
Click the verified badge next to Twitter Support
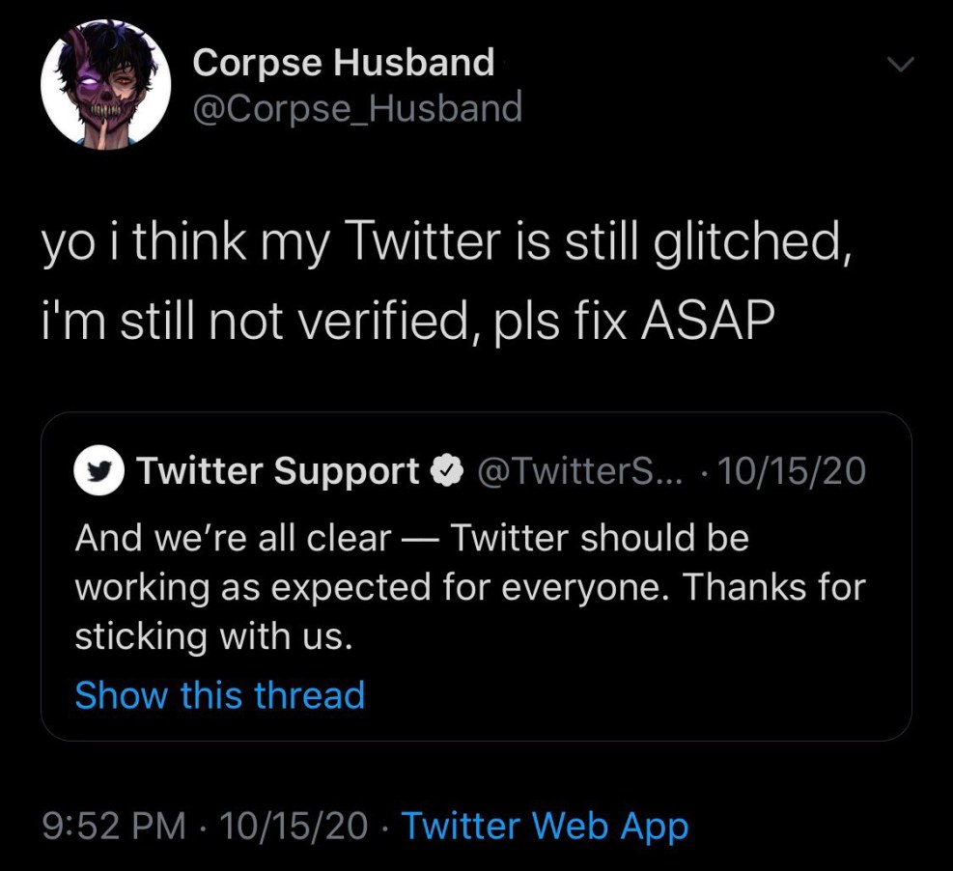pos(443,471)
